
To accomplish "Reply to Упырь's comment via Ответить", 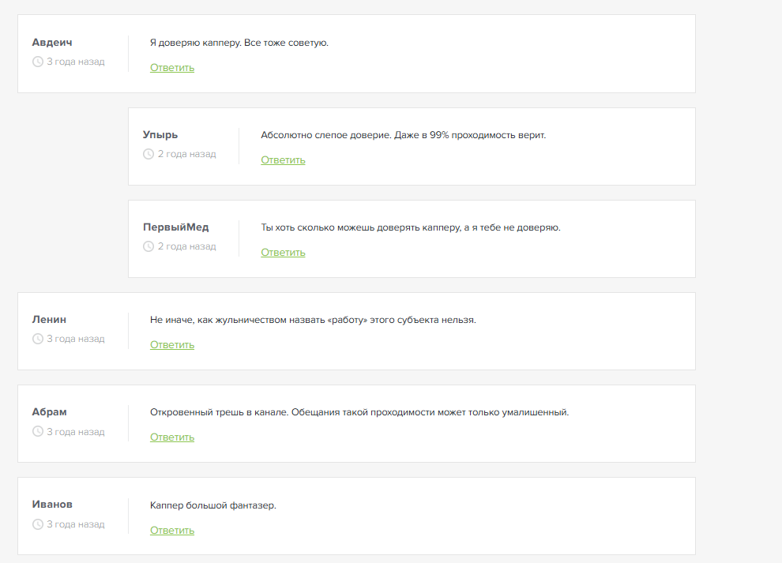I will pos(283,160).
